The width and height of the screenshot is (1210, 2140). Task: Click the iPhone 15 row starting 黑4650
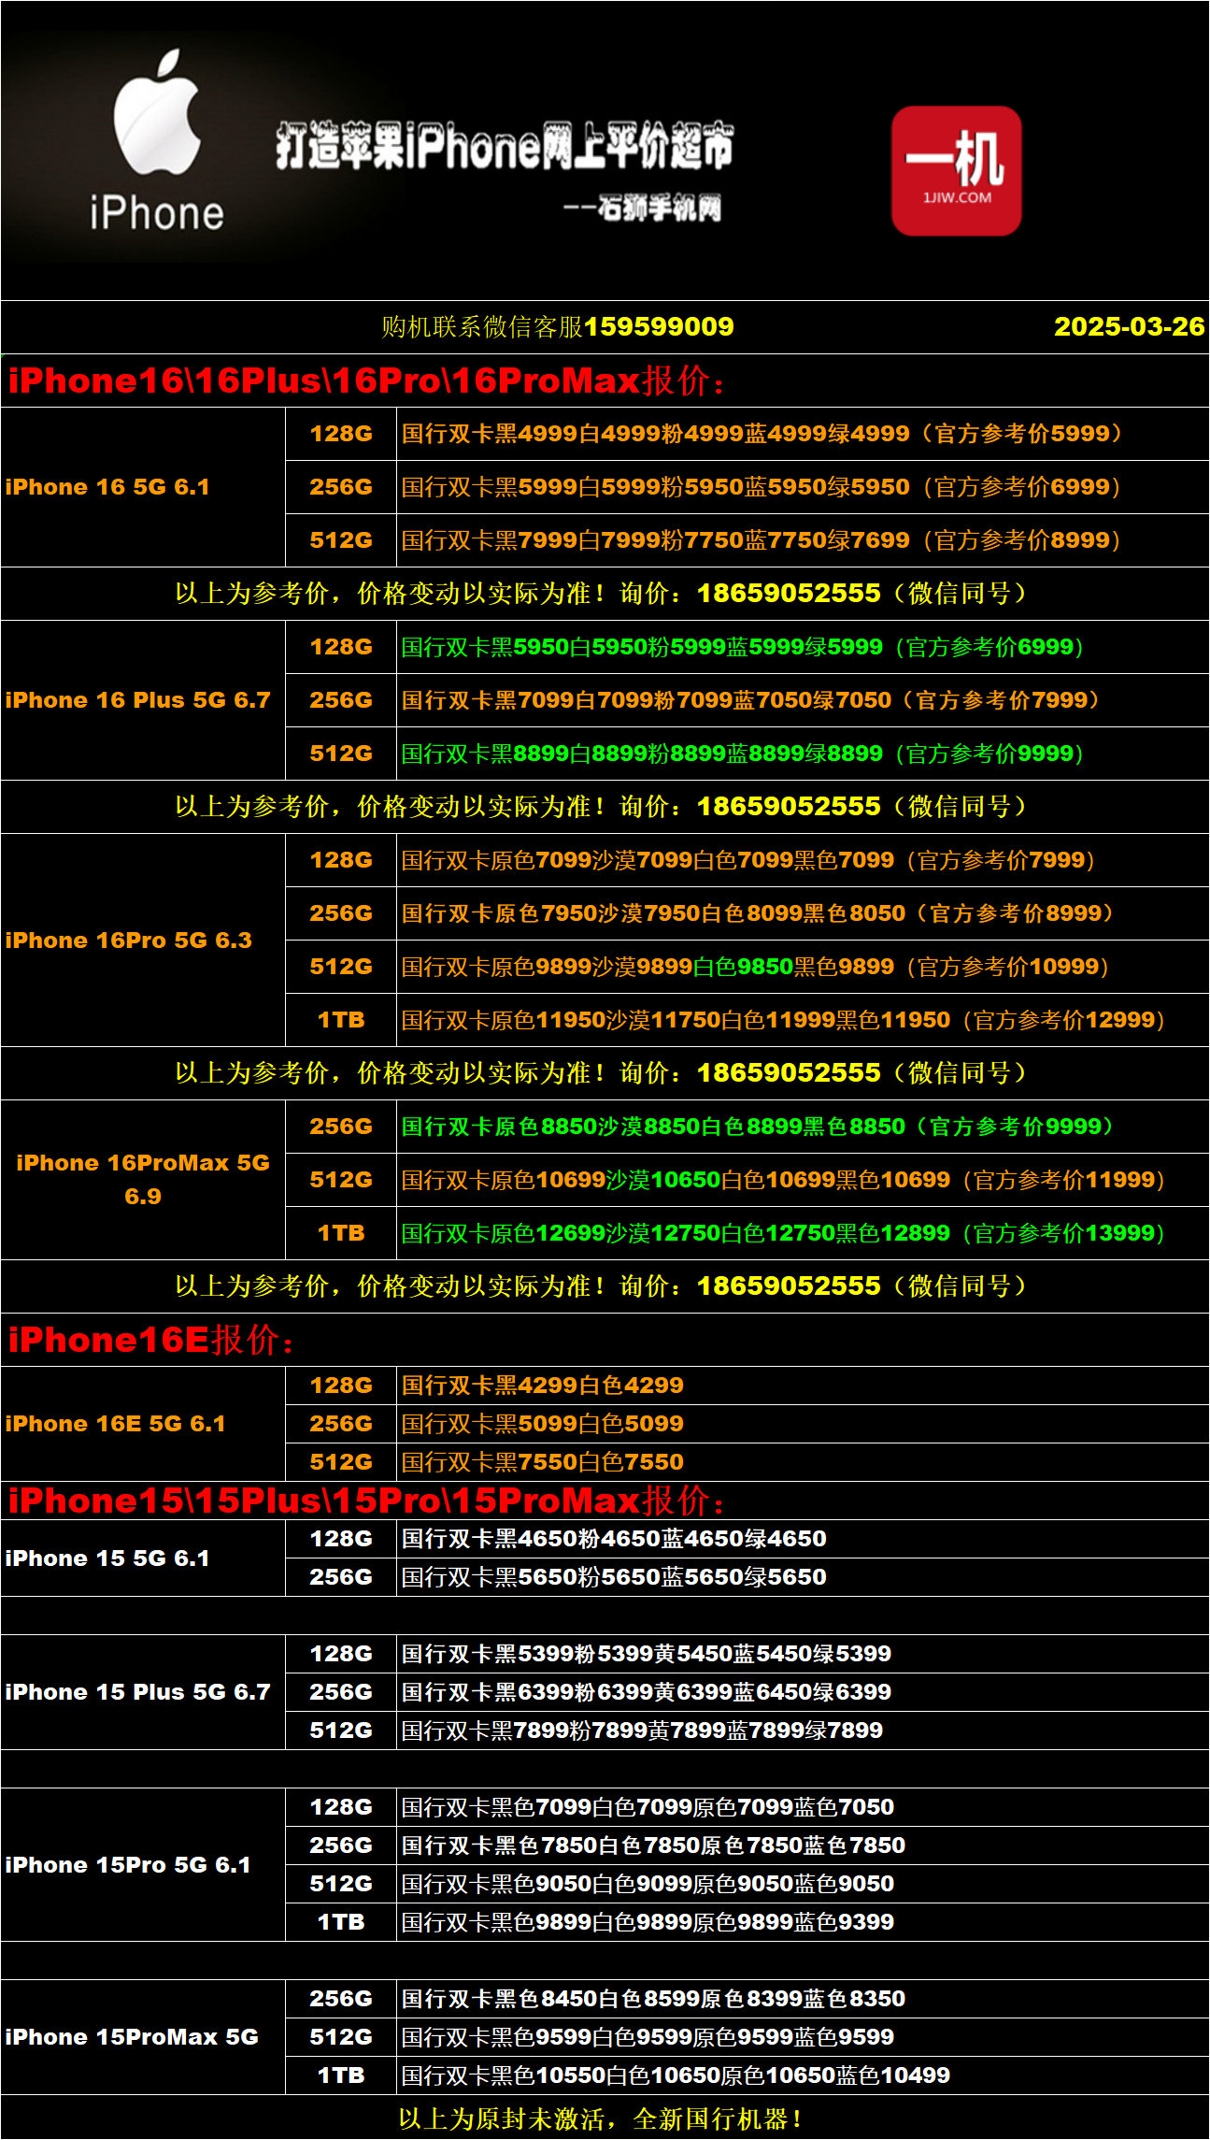coord(803,1539)
